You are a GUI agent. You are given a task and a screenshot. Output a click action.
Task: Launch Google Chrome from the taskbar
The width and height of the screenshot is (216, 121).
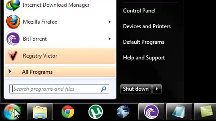tap(68, 112)
